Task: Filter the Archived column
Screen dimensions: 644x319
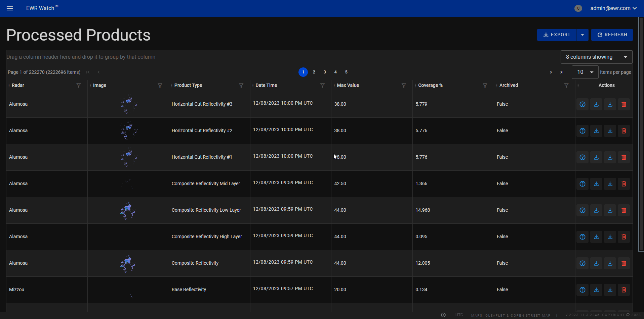Action: pyautogui.click(x=566, y=86)
